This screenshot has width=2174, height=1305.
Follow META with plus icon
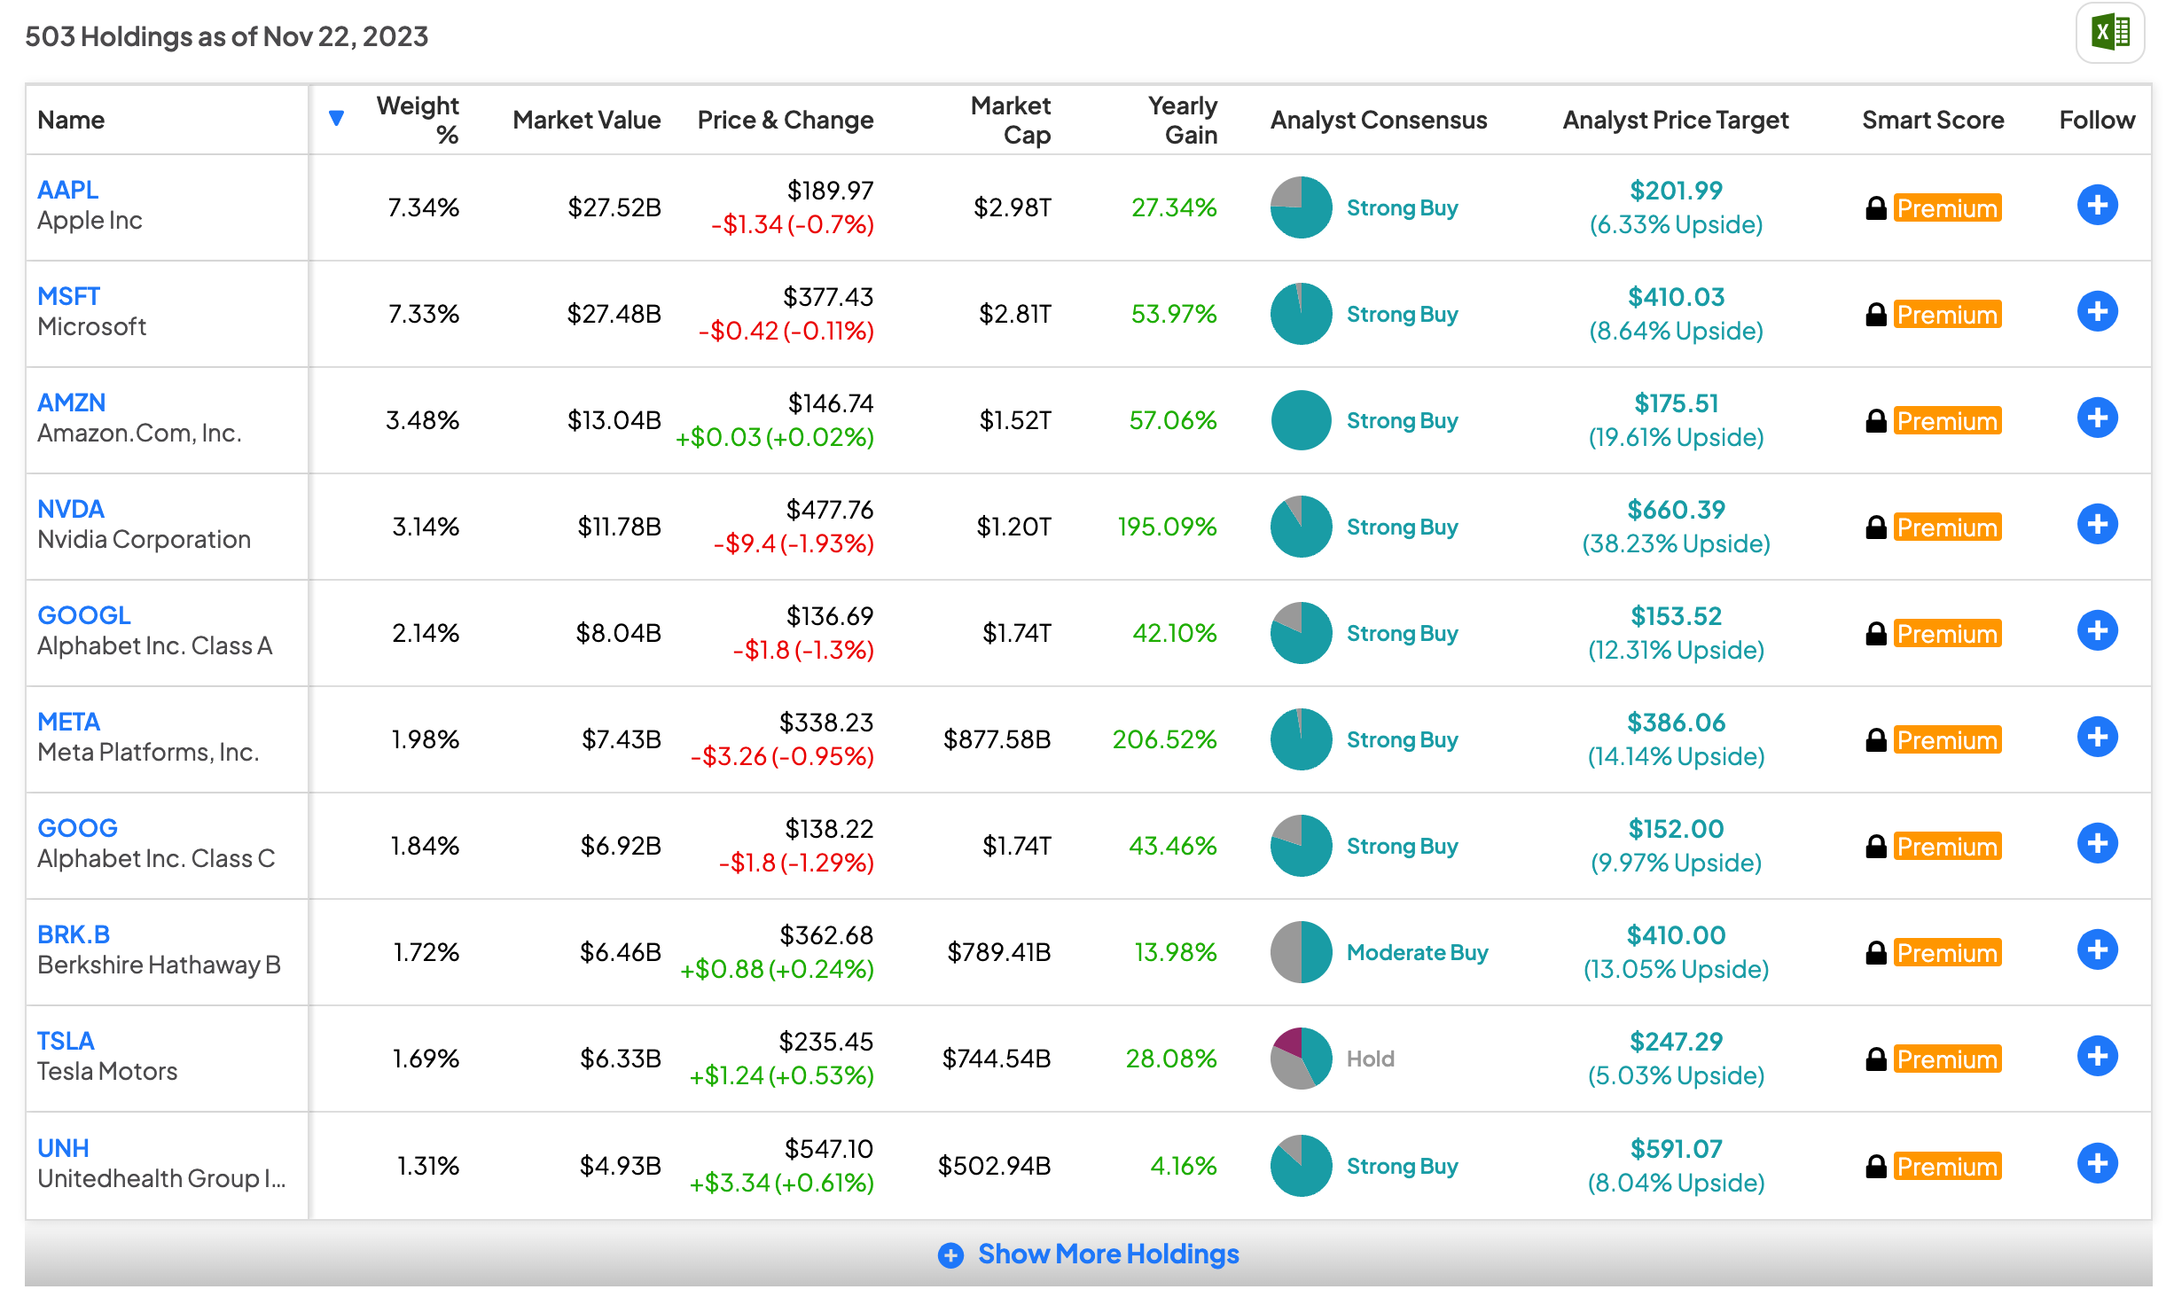(x=2097, y=738)
